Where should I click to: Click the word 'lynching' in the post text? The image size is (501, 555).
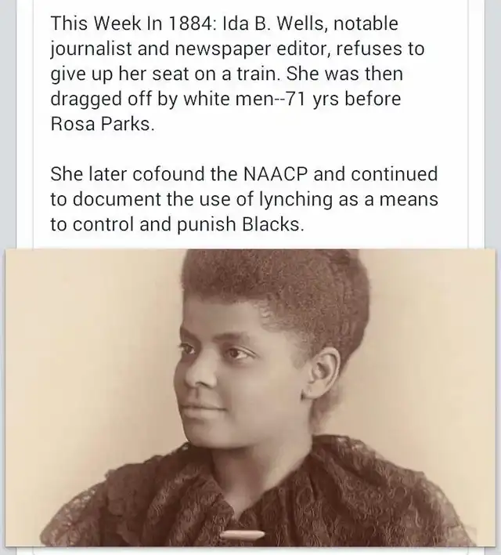pos(296,200)
